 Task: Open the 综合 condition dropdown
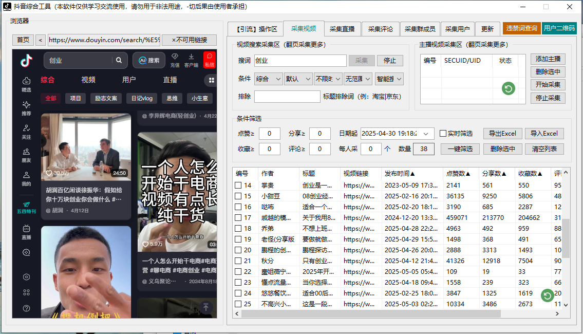(x=269, y=79)
